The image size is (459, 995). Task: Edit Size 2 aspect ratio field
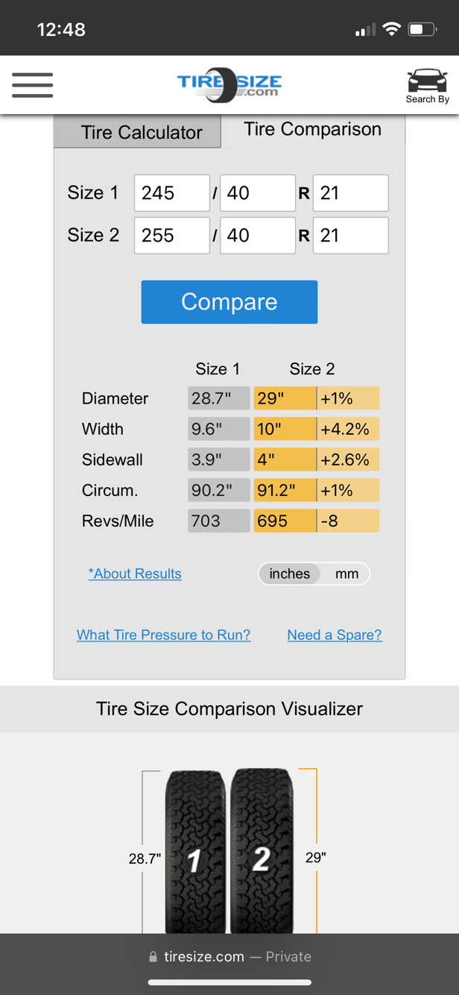258,236
